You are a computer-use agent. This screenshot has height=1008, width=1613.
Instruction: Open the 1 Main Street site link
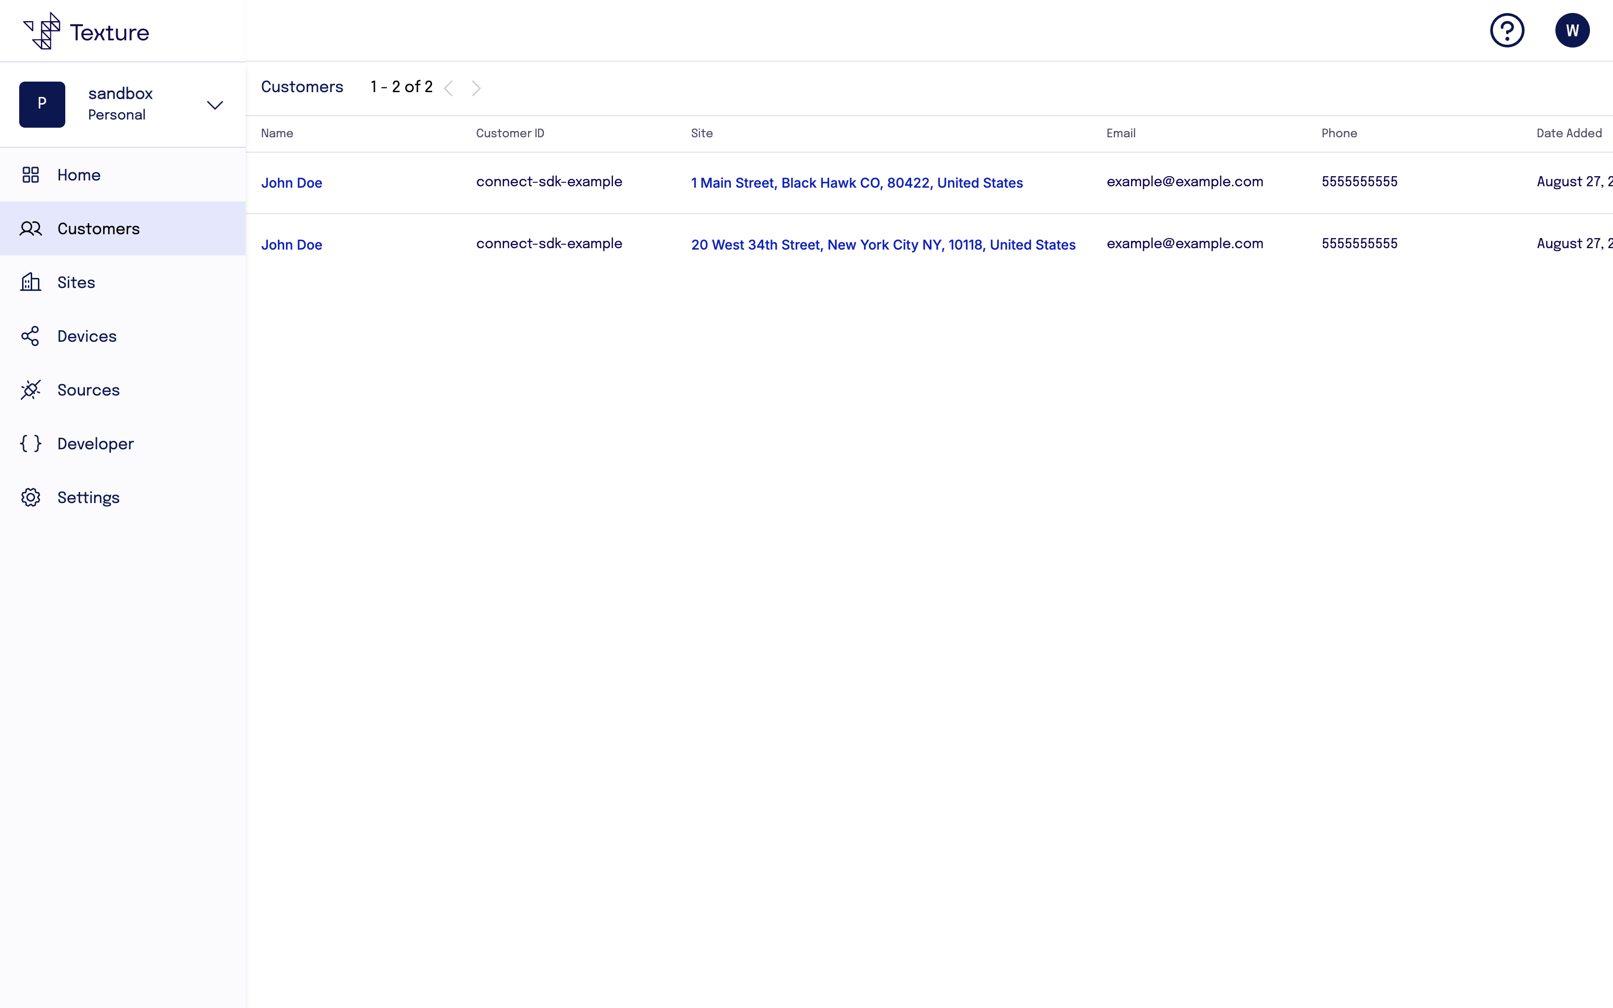pos(856,183)
